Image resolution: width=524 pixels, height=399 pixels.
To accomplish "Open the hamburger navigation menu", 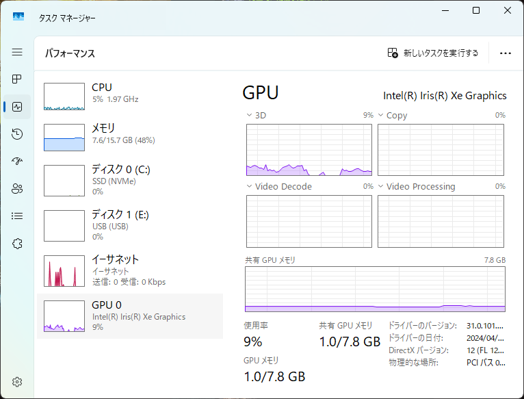I will 17,52.
